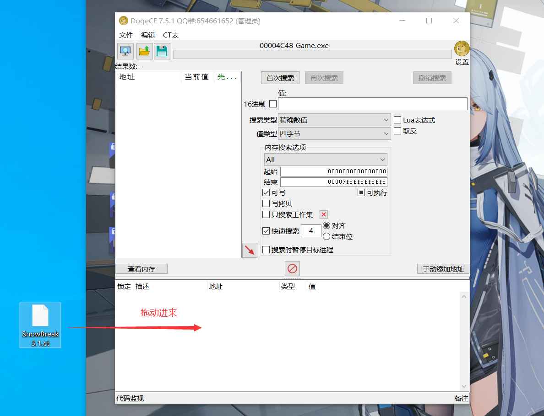544x416 pixels.
Task: Click the cancel scan stop icon
Action: point(292,269)
